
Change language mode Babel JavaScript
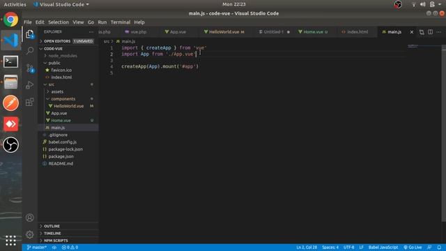tap(383, 248)
